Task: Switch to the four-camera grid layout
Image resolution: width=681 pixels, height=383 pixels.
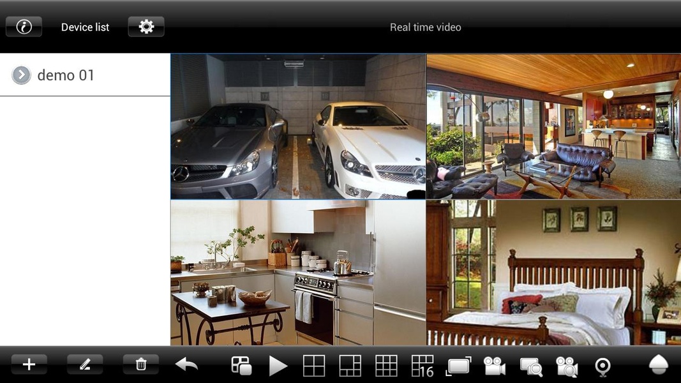Action: coord(314,366)
